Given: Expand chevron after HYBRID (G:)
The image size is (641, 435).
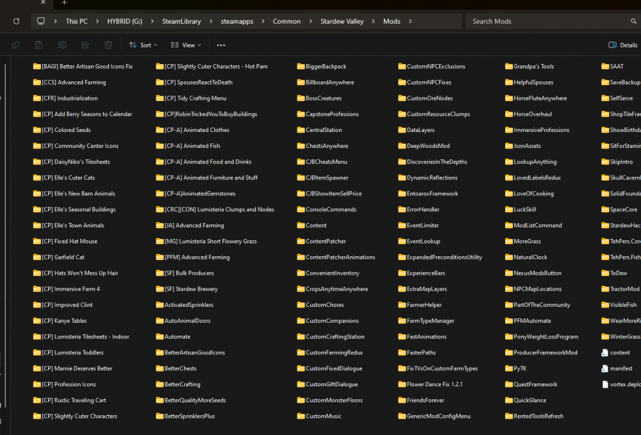Looking at the screenshot, I should [152, 21].
